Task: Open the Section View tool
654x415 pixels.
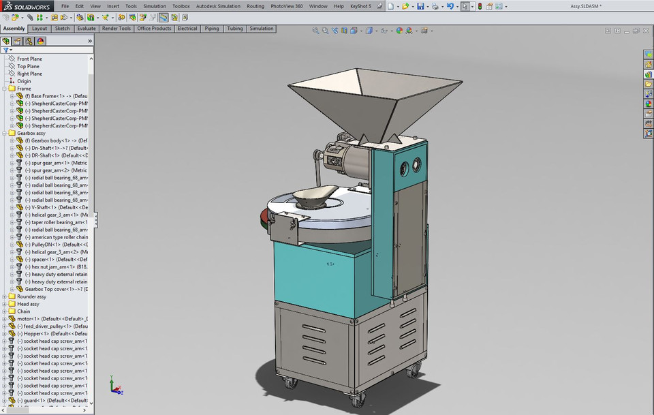Action: point(343,30)
